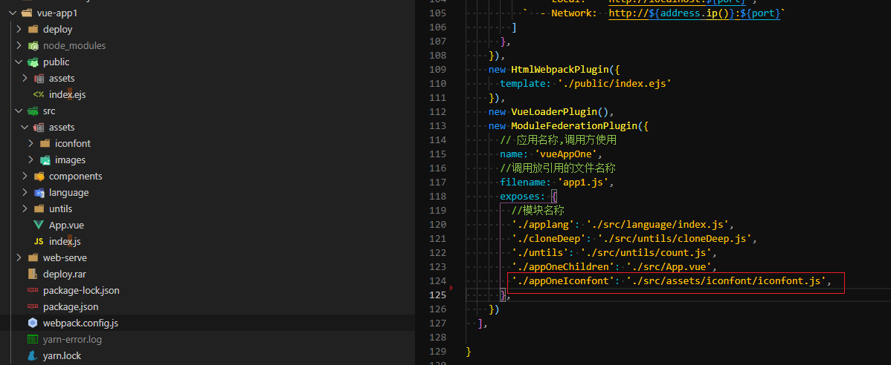Open yarn.lock file
The width and height of the screenshot is (891, 365).
coord(62,356)
